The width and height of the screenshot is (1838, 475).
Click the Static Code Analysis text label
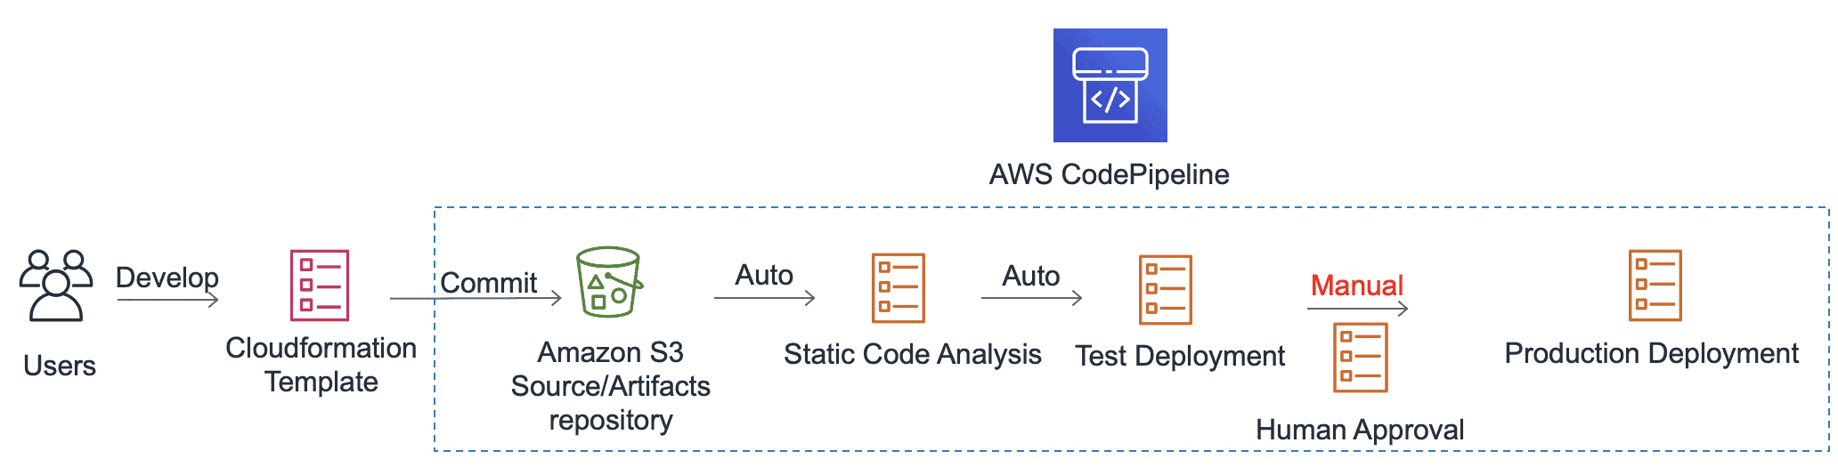coord(912,354)
